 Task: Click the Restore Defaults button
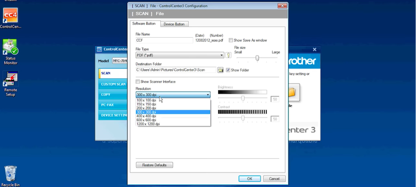click(154, 165)
